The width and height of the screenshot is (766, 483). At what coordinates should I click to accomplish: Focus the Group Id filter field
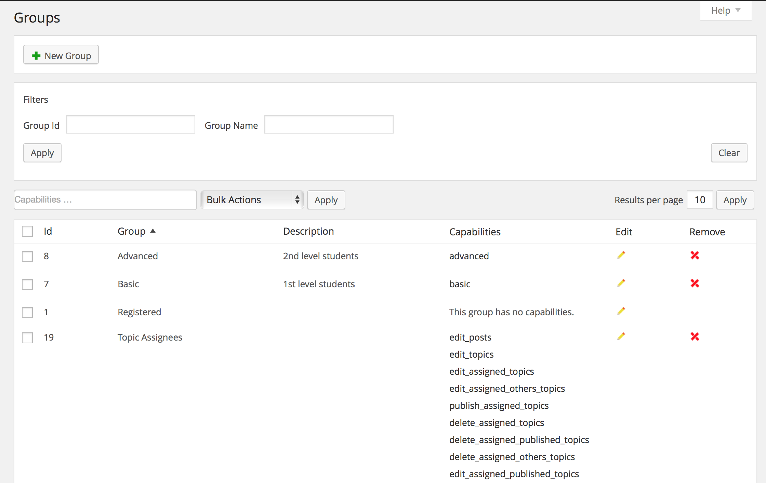(130, 124)
